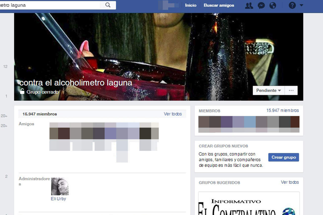
Task: Open Buscar amigos in the top bar
Action: pyautogui.click(x=219, y=5)
